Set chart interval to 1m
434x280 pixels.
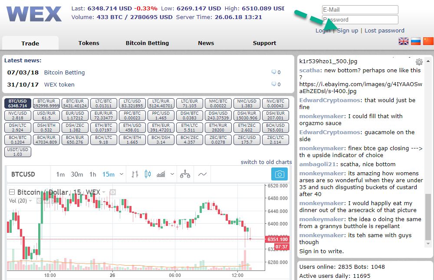point(60,174)
